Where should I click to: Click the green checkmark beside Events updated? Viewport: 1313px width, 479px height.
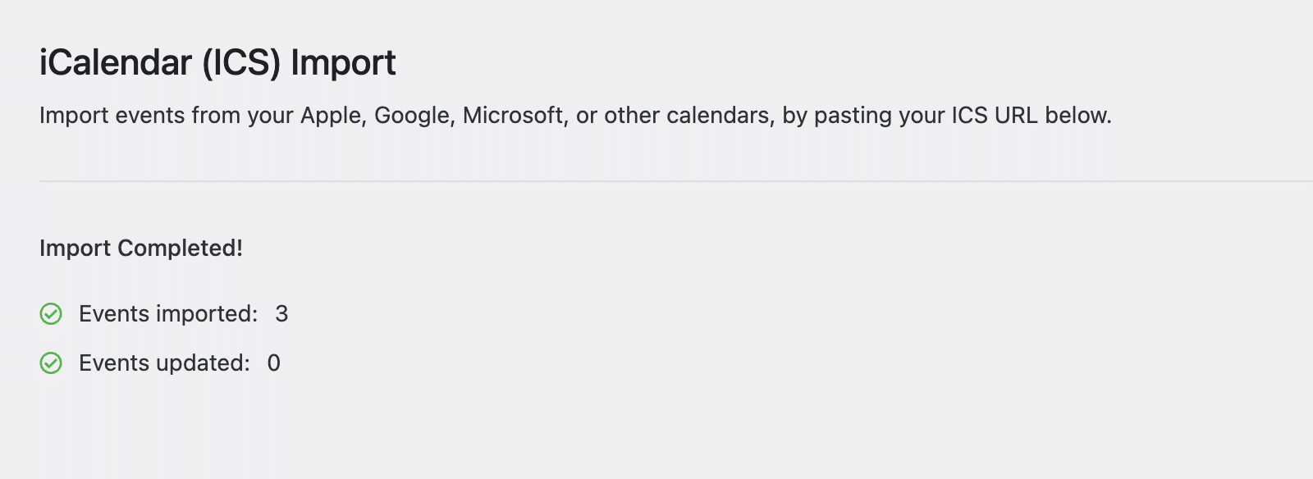51,363
